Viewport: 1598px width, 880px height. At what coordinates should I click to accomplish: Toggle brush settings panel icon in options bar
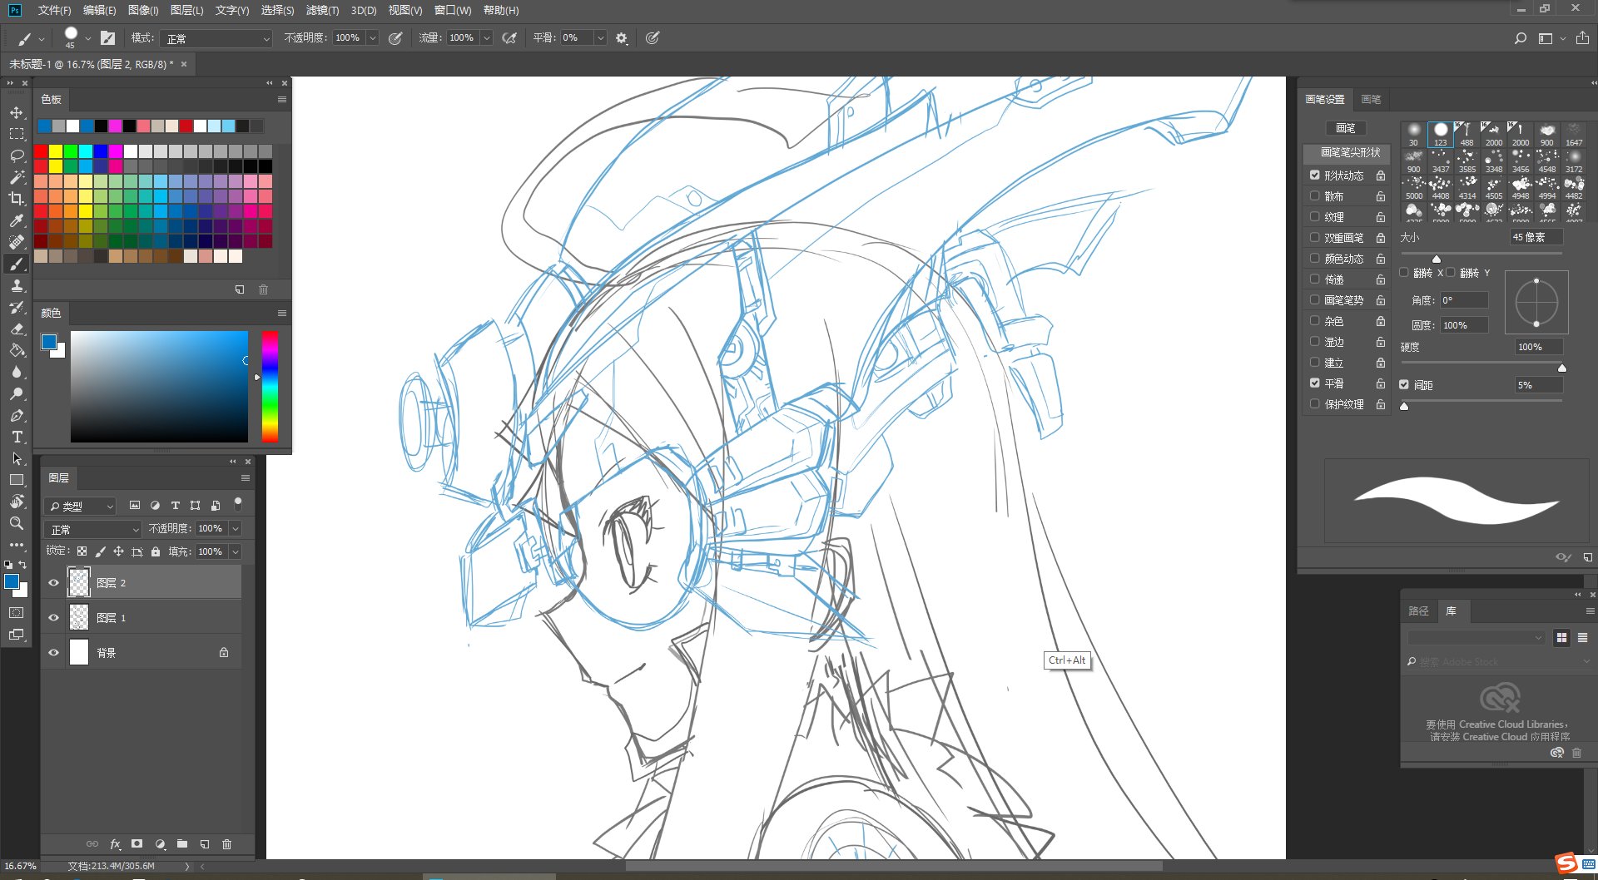tap(107, 38)
